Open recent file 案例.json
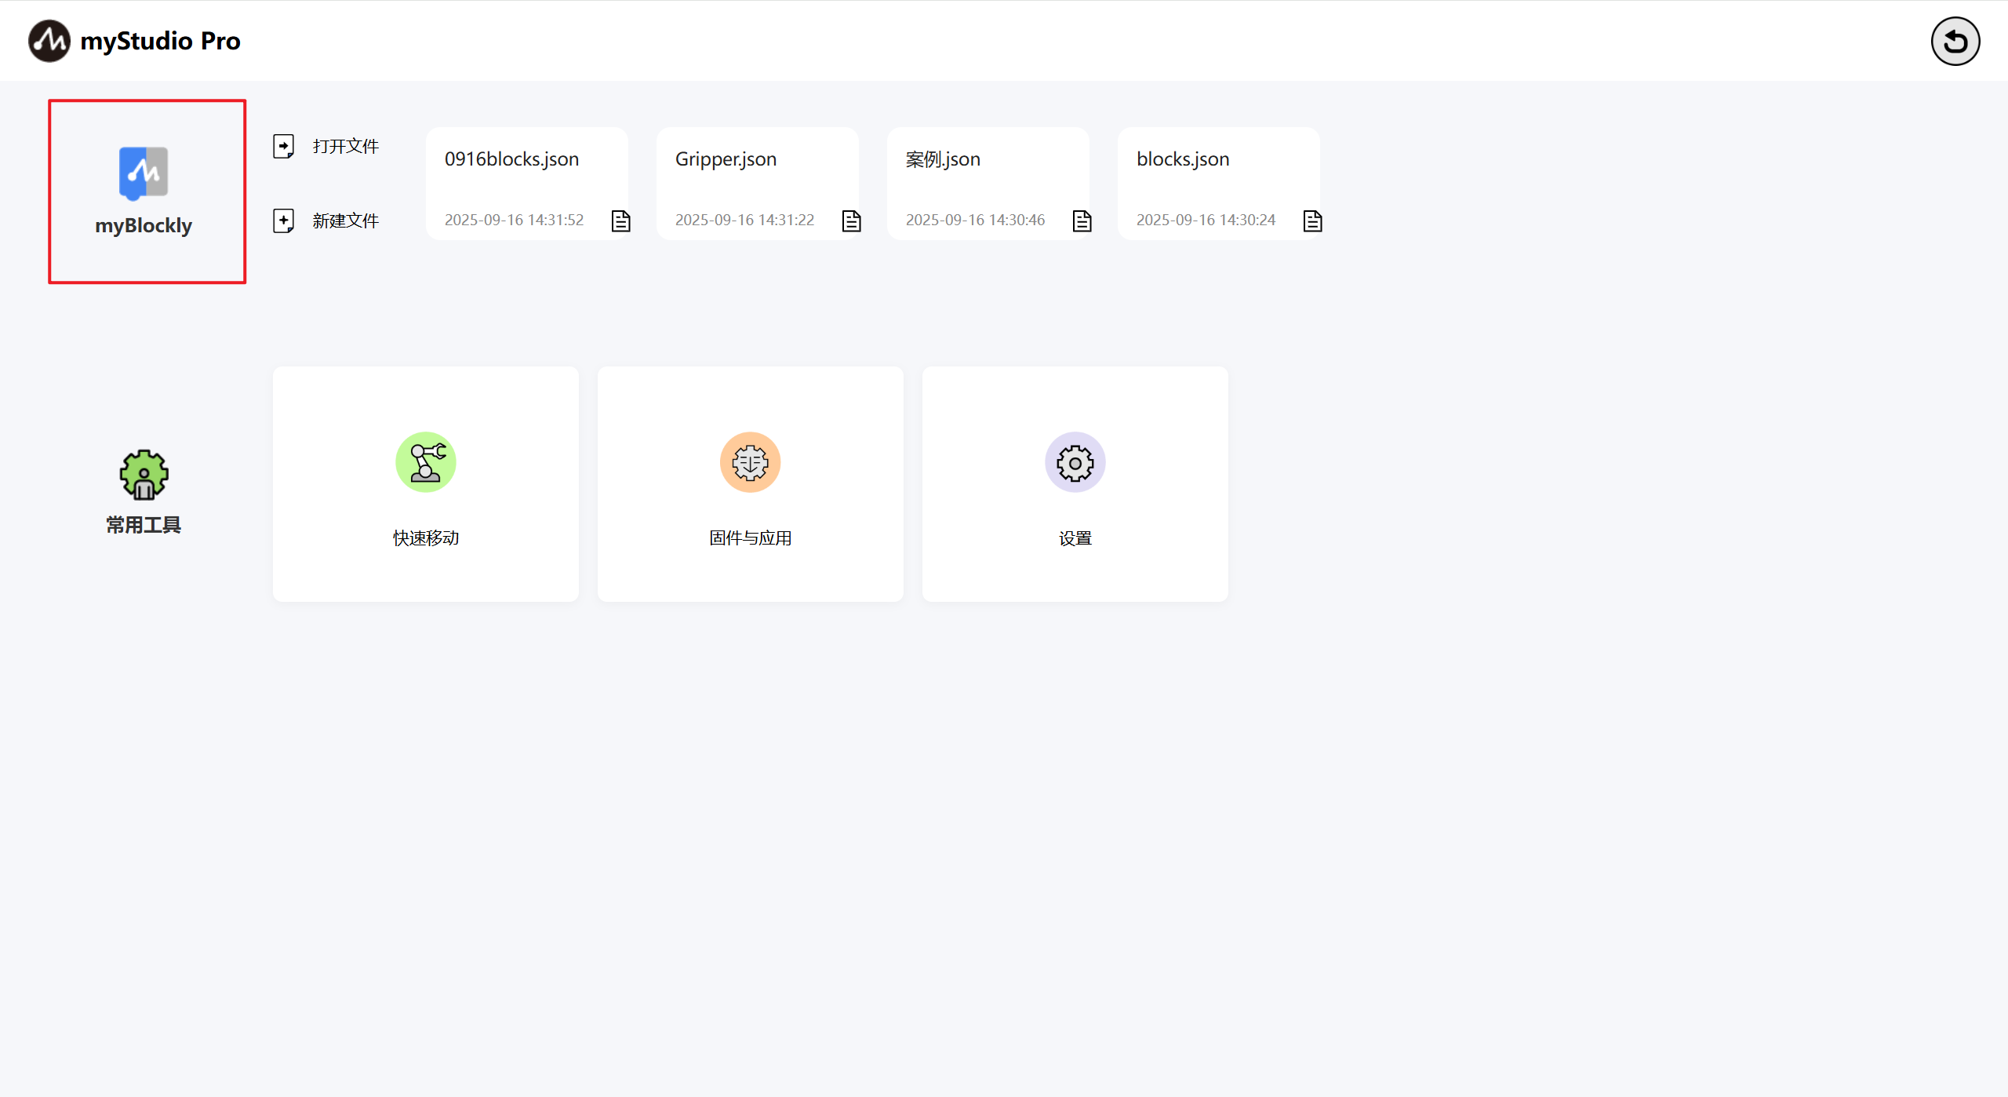2008x1097 pixels. tap(943, 159)
